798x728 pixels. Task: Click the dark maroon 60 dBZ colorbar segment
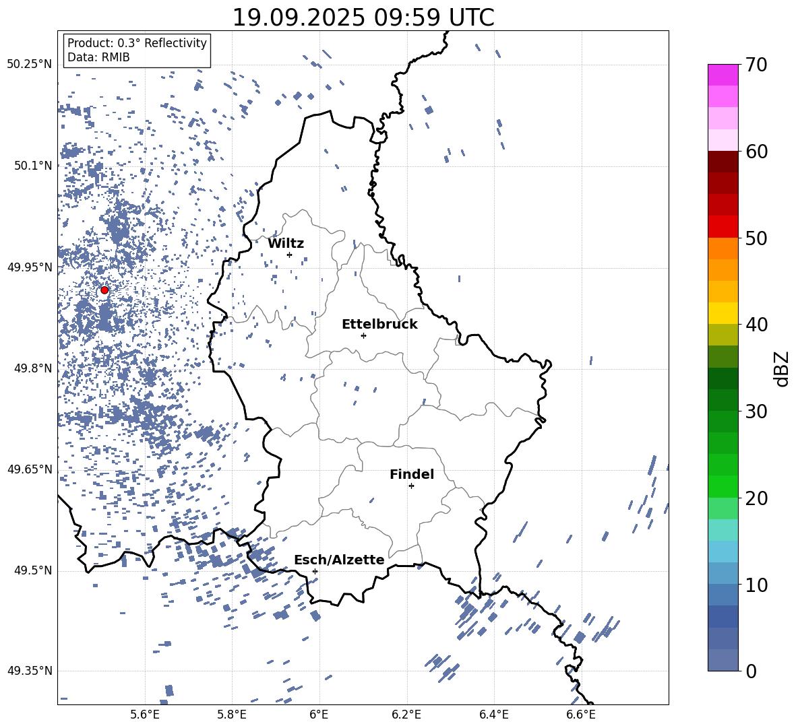(723, 162)
